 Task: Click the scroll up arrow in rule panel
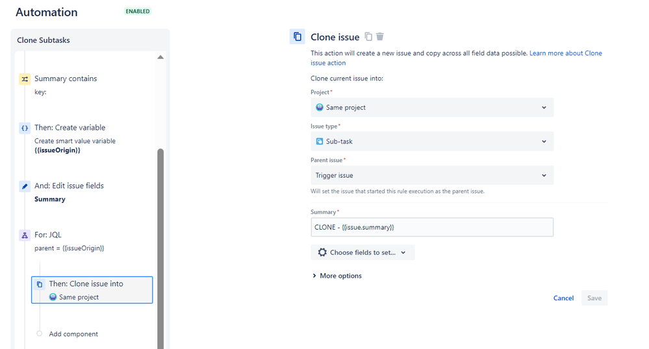point(160,57)
